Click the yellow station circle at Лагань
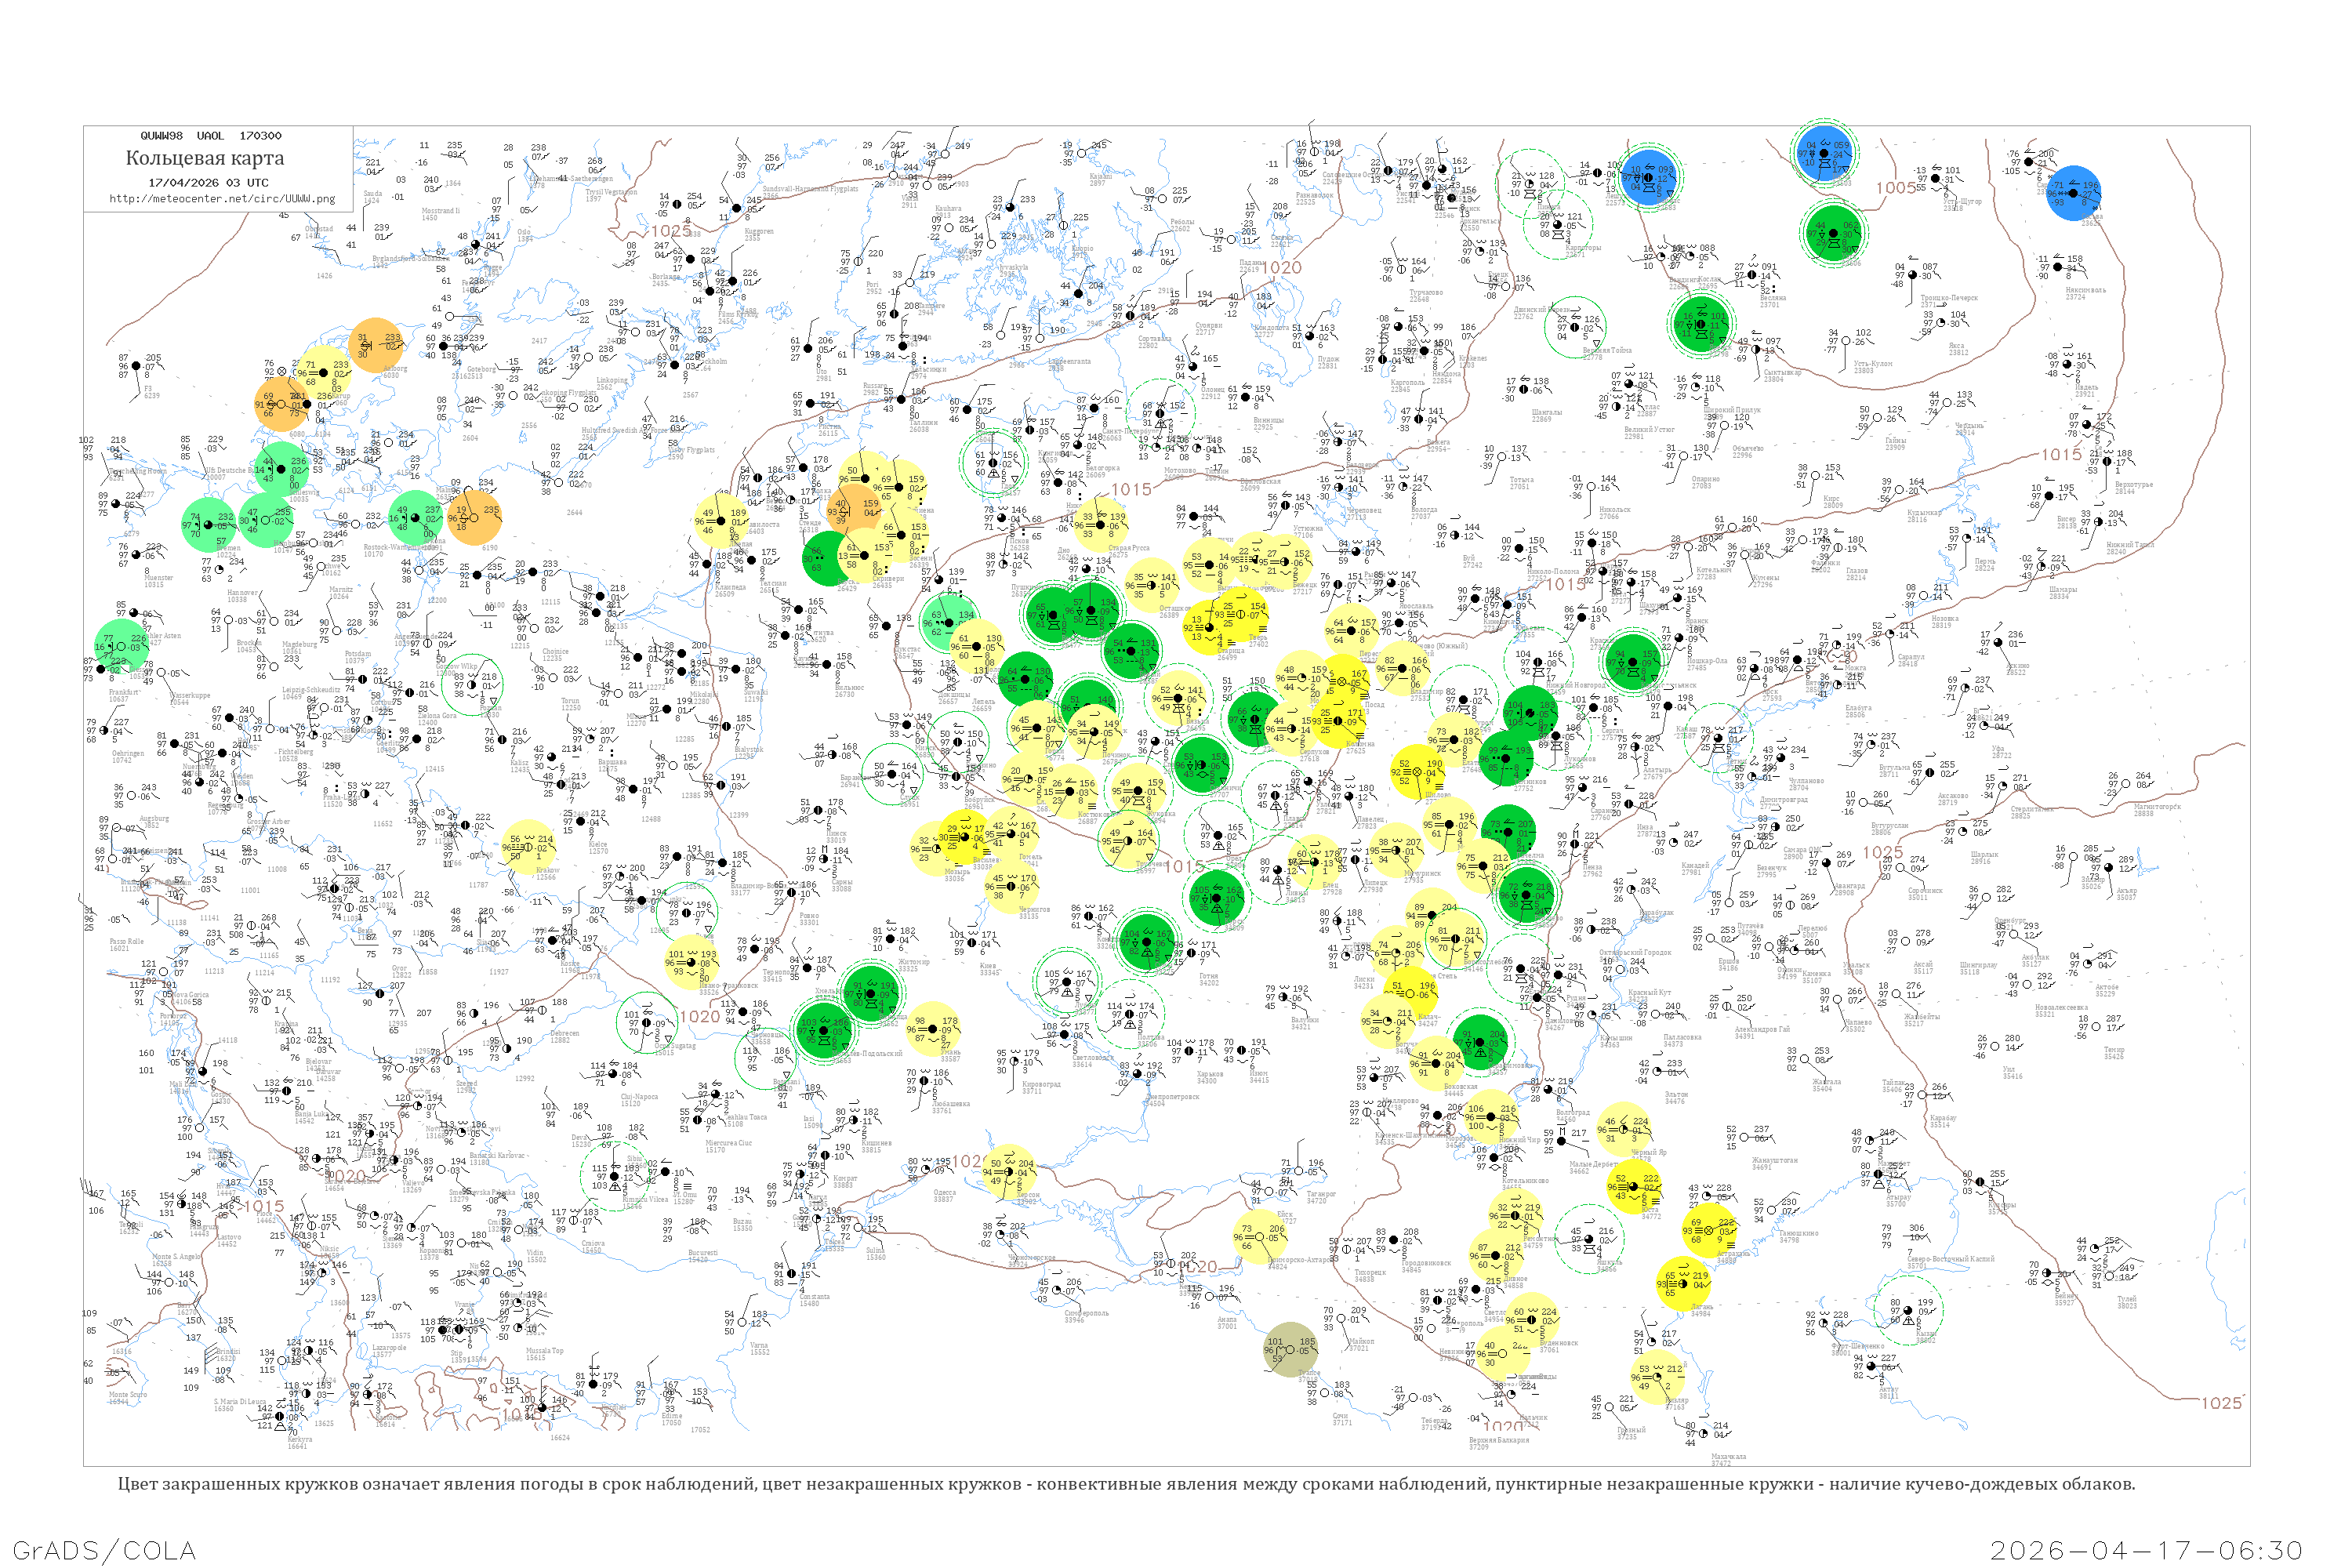The width and height of the screenshot is (2352, 1568). pyautogui.click(x=1684, y=1283)
